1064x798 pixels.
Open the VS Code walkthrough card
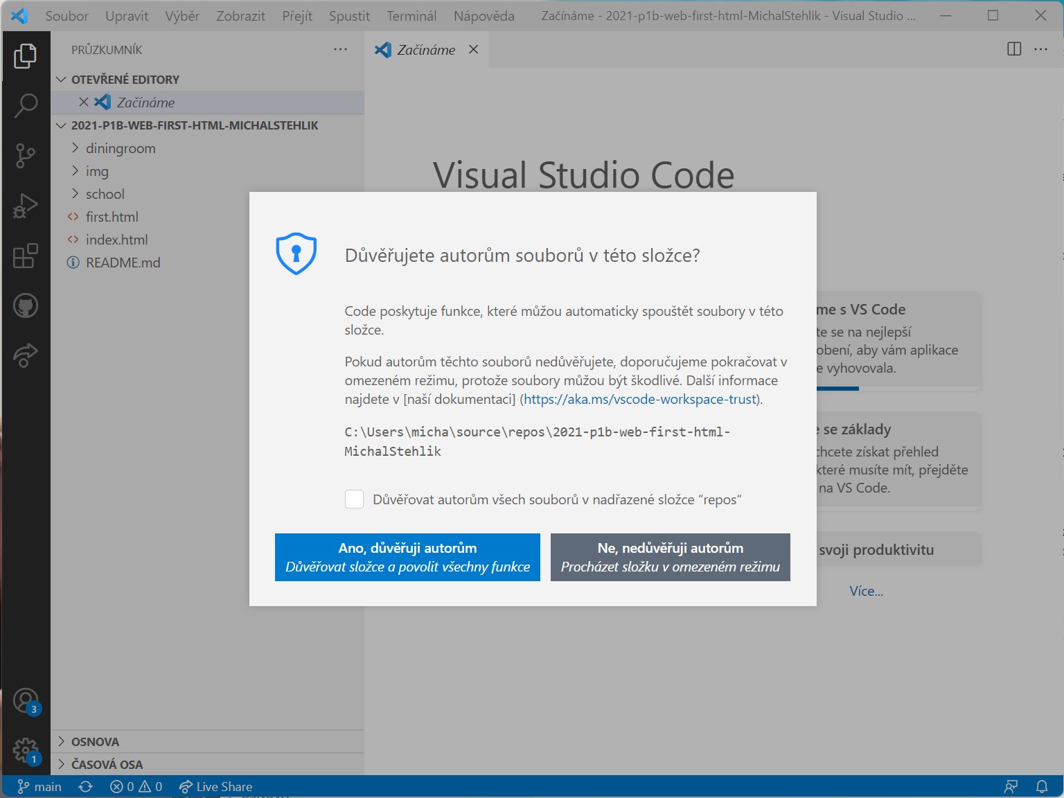899,339
